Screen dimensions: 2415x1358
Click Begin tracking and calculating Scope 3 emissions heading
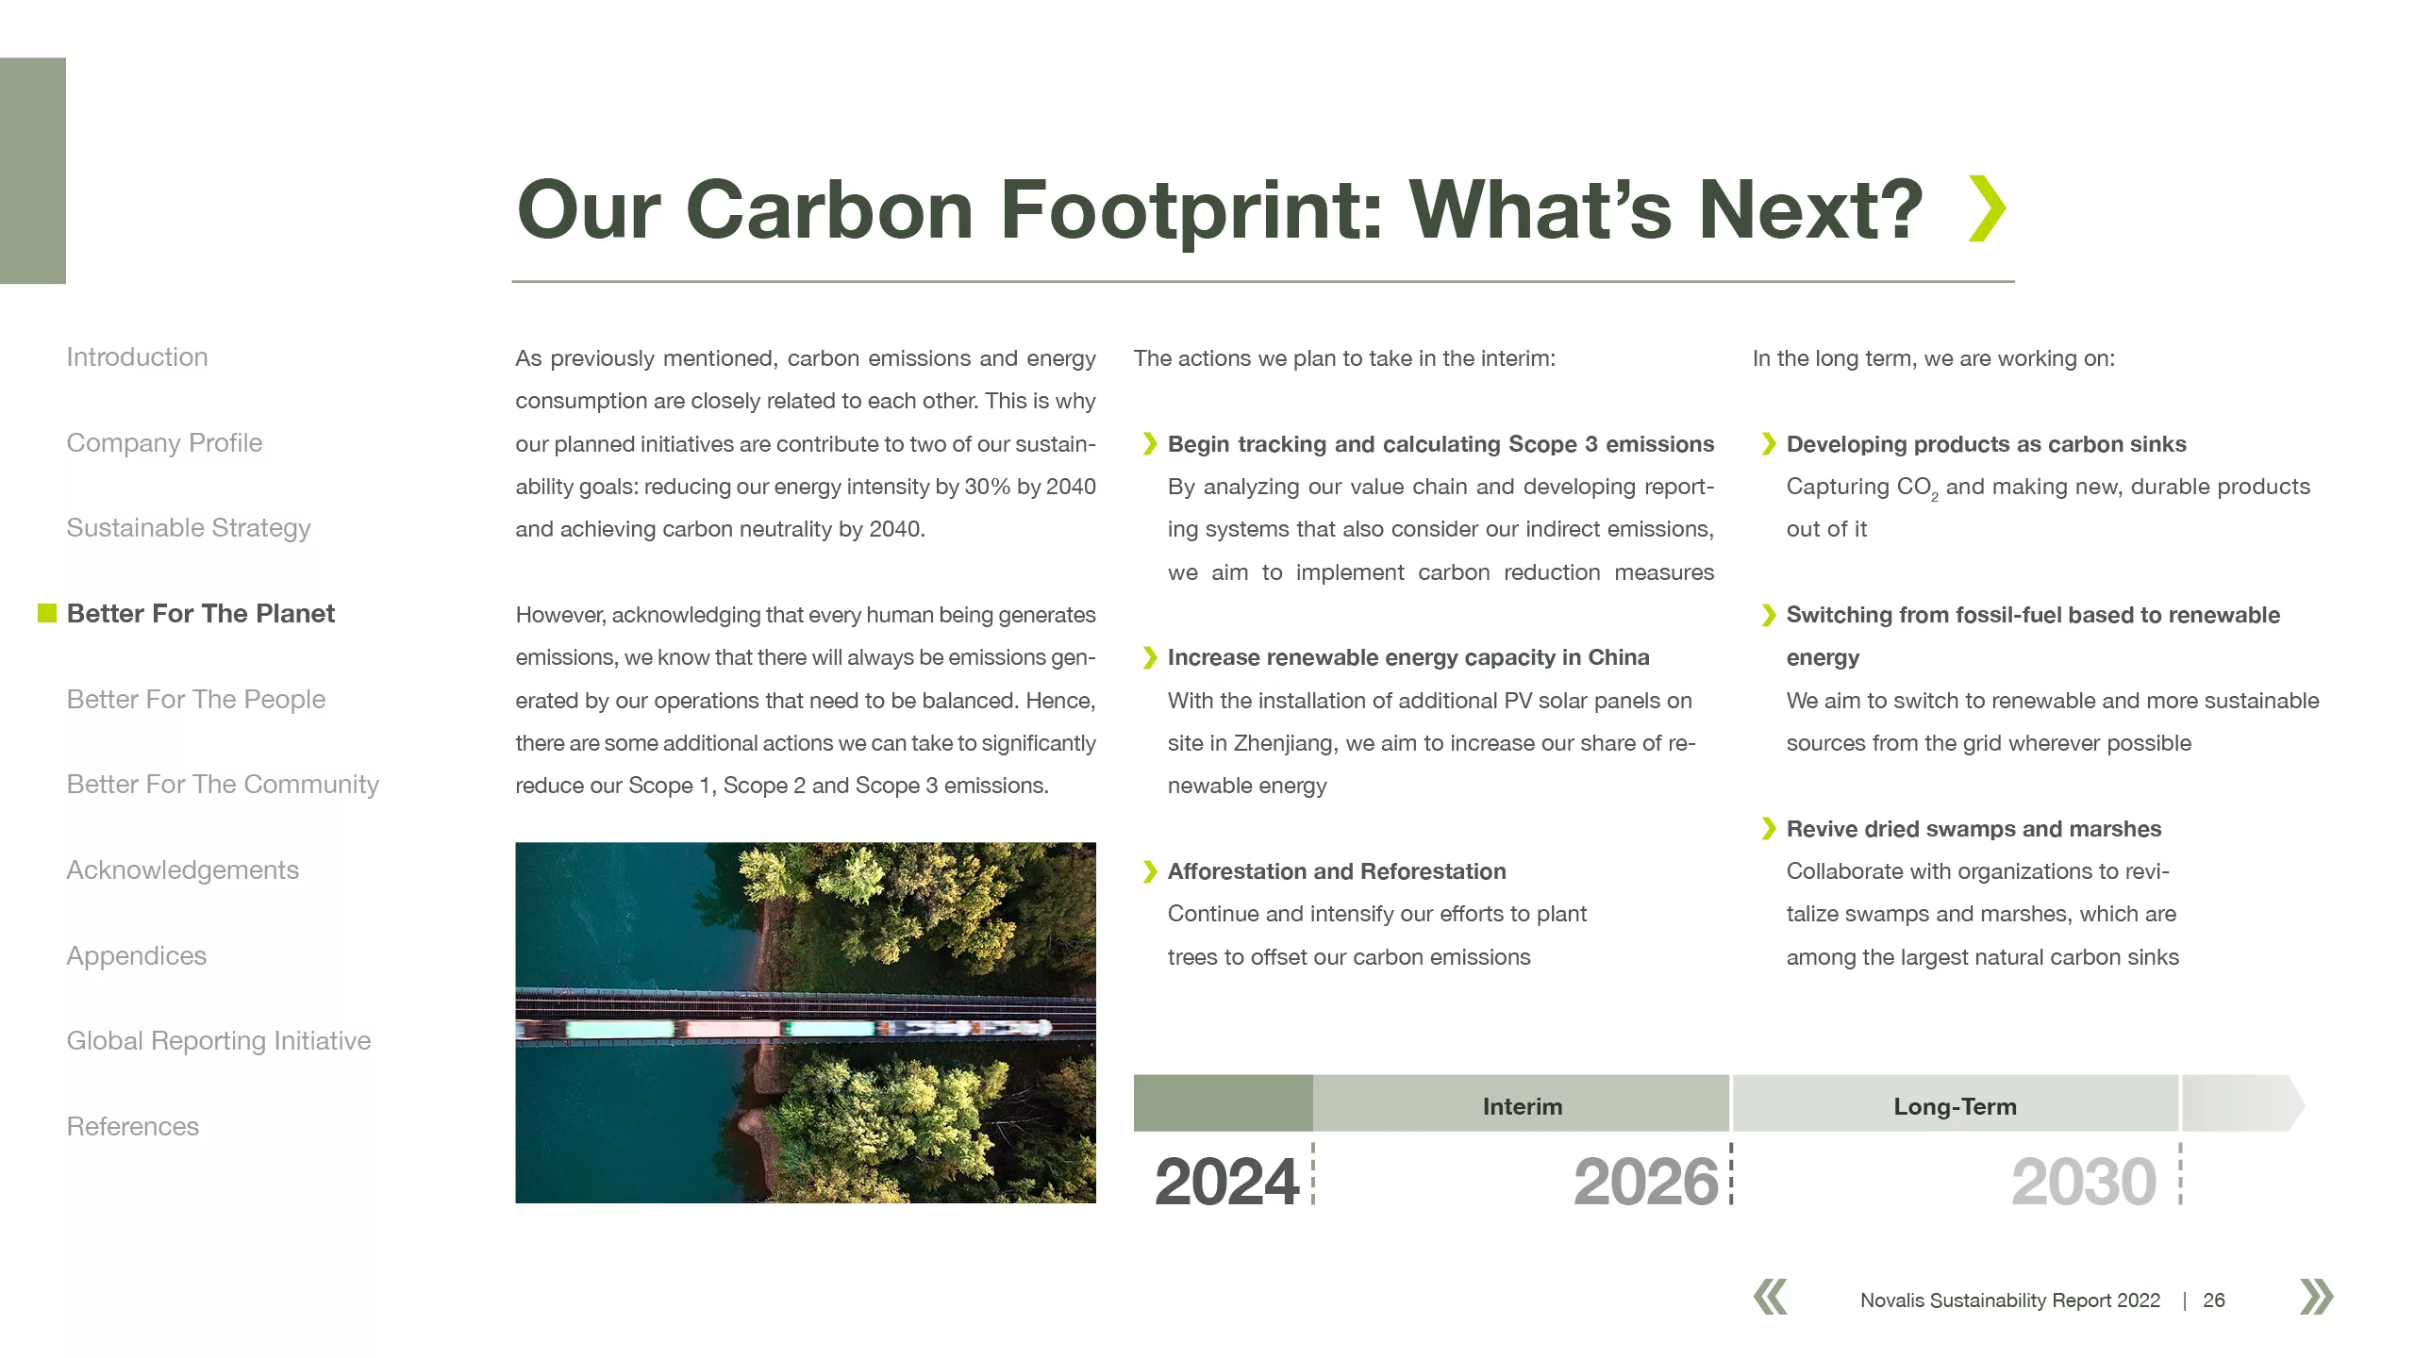tap(1441, 444)
